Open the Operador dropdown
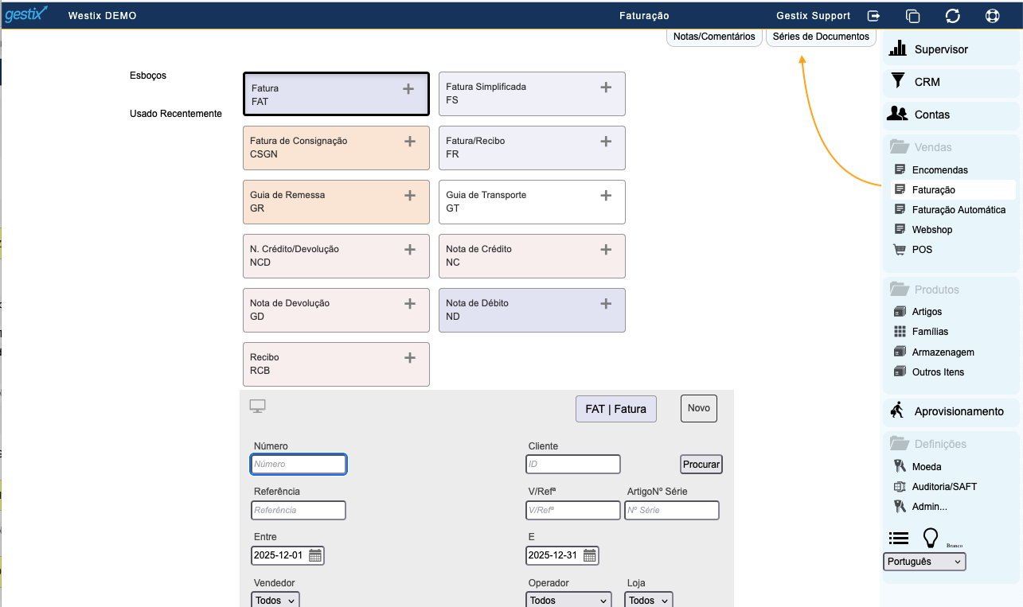The width and height of the screenshot is (1023, 607). tap(568, 601)
